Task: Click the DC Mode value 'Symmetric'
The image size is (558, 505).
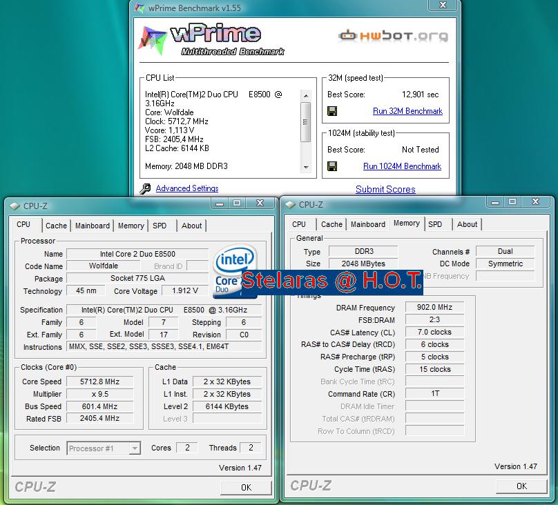Action: tap(505, 264)
